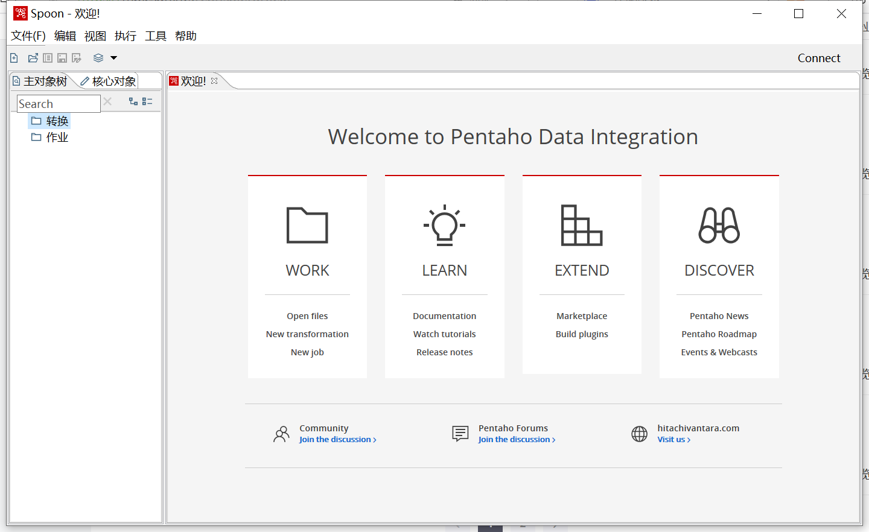Click Community Join the discussion link

338,440
